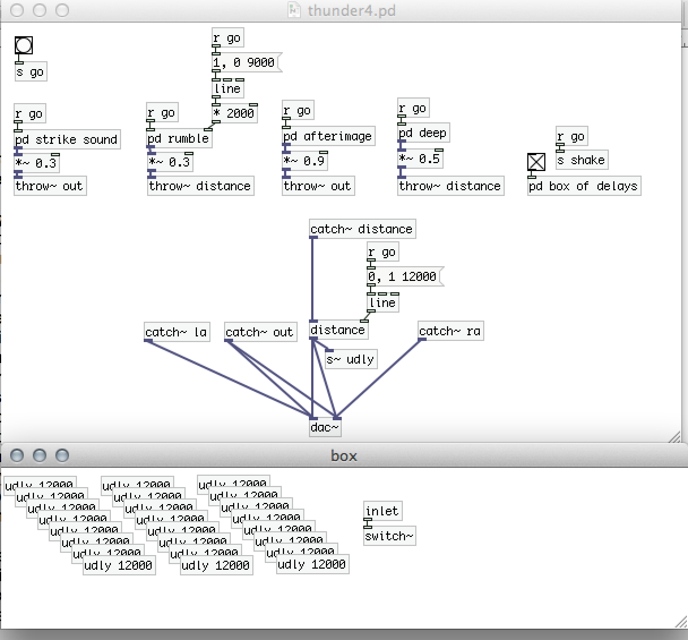Viewport: 688px width, 640px height.
Task: Select the '*~ 0.9' object box
Action: (x=305, y=161)
